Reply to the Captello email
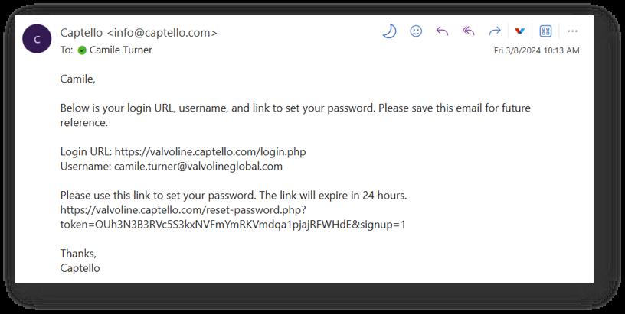Image resolution: width=625 pixels, height=314 pixels. coord(442,31)
